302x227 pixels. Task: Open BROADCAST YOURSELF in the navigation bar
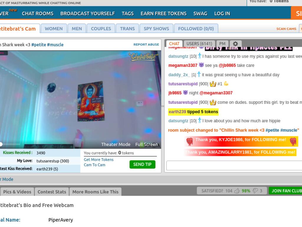[x=87, y=14]
